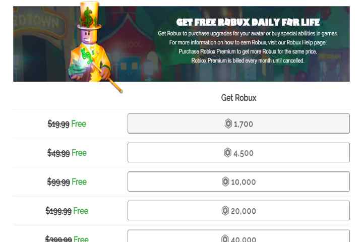The image size is (363, 242).
Task: Click the Robux coin icon beside 20,000
Action: (225, 211)
